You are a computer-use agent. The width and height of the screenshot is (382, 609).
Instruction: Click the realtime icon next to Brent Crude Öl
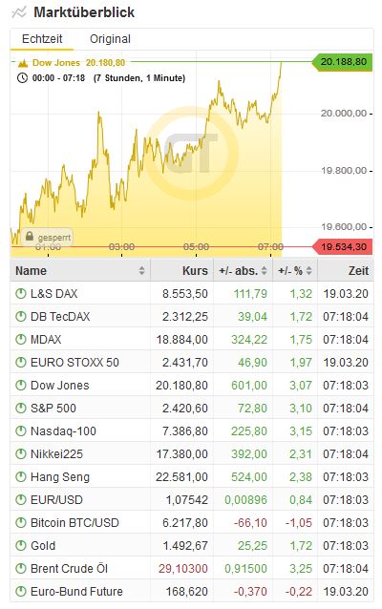[x=21, y=569]
